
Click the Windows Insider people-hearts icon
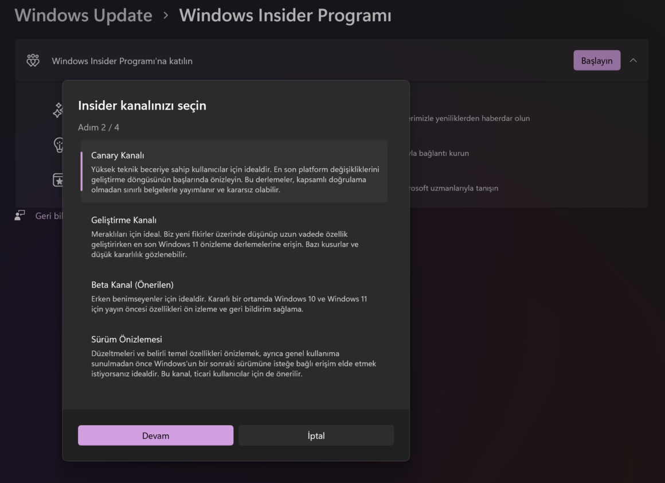click(x=33, y=61)
